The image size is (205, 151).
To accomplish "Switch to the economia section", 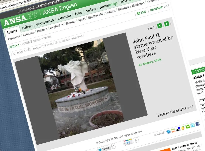I will [45, 22].
